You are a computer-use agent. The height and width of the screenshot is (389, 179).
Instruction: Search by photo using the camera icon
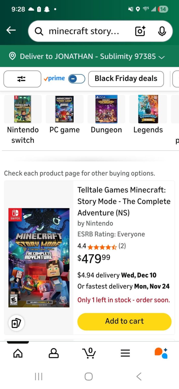(140, 31)
